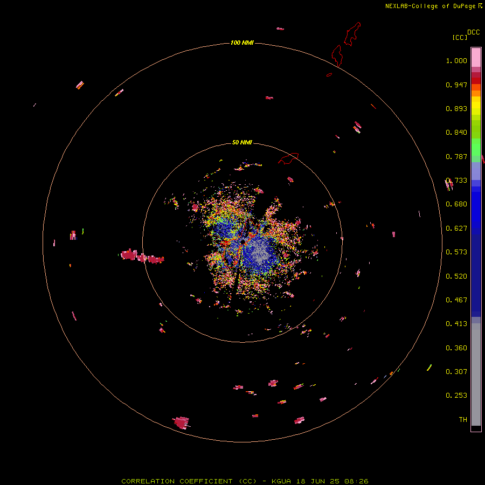Click the 0.253 scale value
Viewport: 485px width, 485px height.
tap(456, 396)
